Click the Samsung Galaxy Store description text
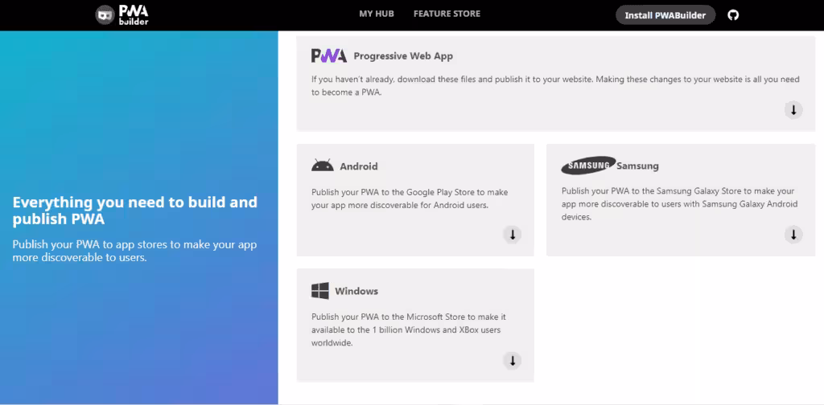The width and height of the screenshot is (824, 405). [679, 203]
